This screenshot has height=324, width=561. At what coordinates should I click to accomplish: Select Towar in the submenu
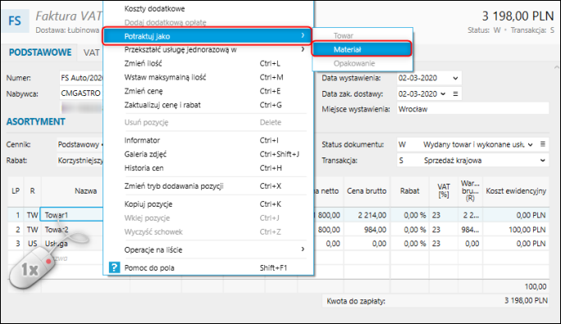(362, 35)
